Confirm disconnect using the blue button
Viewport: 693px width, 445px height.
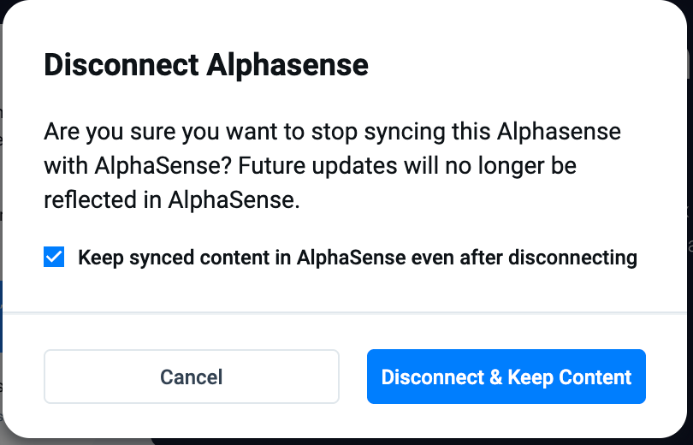point(506,377)
